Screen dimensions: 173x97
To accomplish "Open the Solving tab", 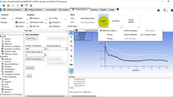I will [x=64, y=10].
